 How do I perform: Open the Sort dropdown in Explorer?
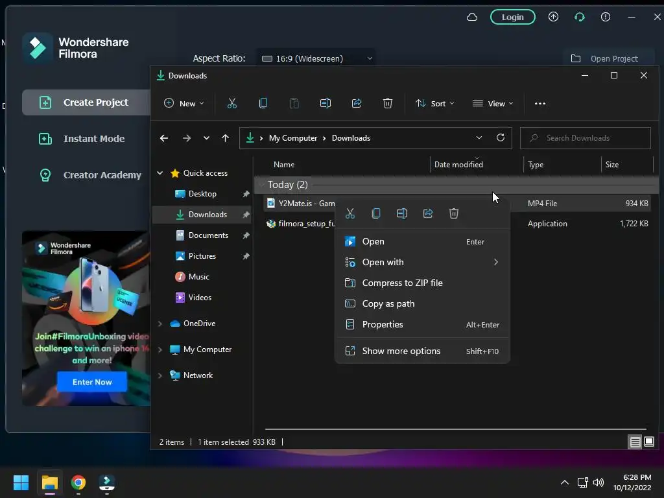(435, 103)
